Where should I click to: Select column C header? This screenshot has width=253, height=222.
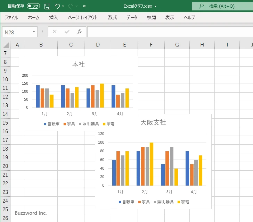pos(71,45)
